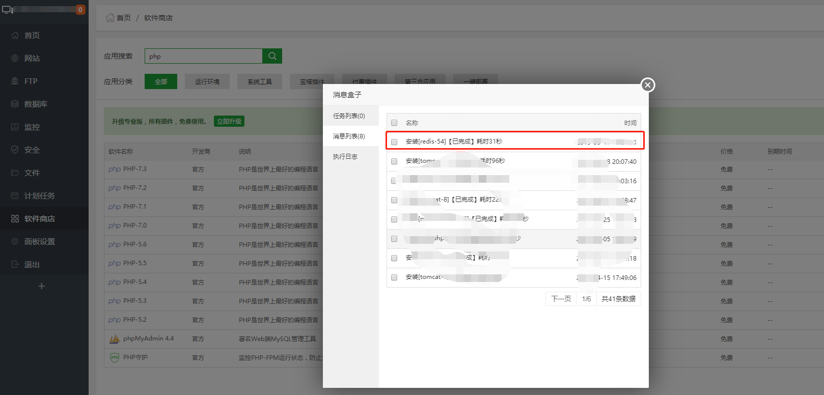Click the phpMyAdmin 4.4 sailboat icon
Viewport: 824px width, 395px height.
coord(115,338)
